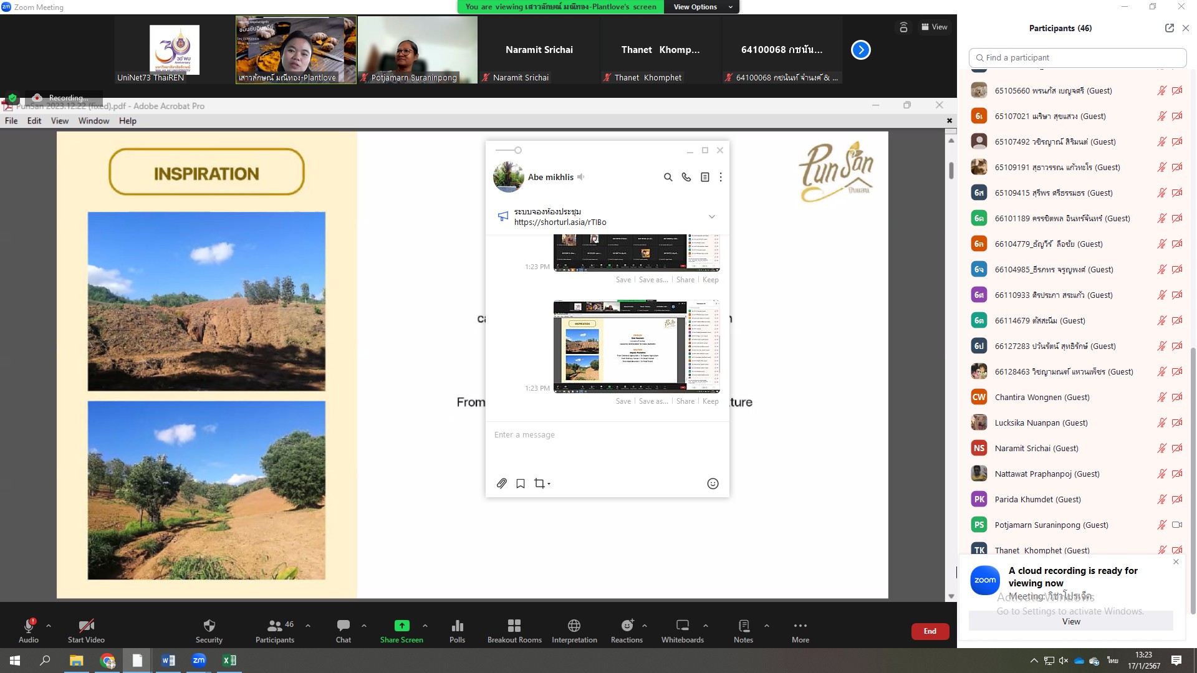Click View on cloud recording notification
The height and width of the screenshot is (673, 1197).
pos(1070,621)
